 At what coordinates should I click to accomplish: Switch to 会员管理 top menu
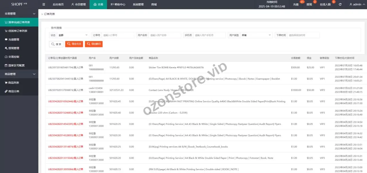coord(78,5)
